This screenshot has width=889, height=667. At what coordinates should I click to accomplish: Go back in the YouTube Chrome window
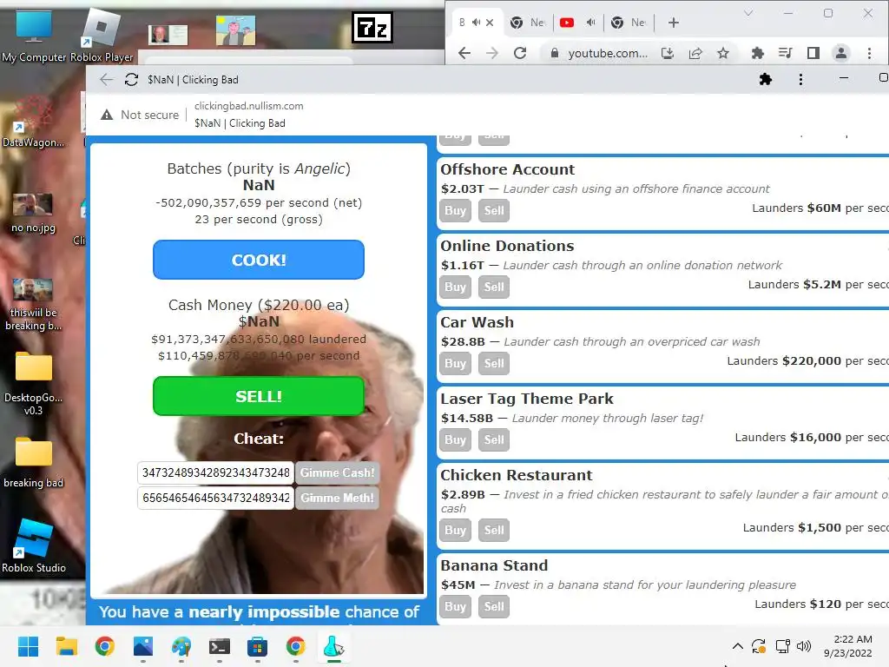464,53
